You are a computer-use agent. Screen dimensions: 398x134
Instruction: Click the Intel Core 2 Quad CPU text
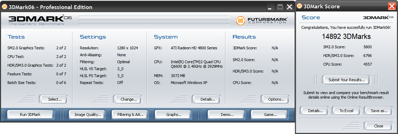[197, 64]
